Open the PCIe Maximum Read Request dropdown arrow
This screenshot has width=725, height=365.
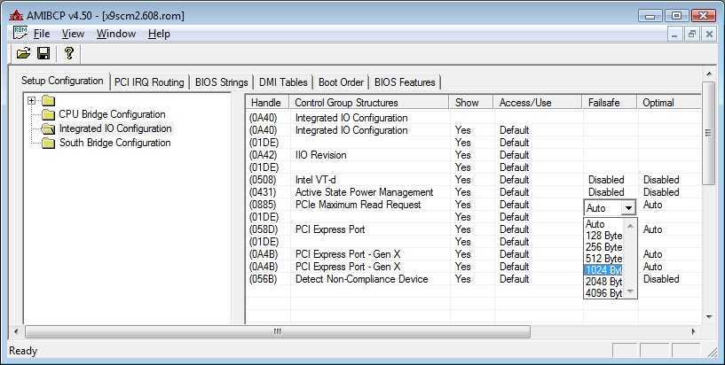tap(628, 207)
